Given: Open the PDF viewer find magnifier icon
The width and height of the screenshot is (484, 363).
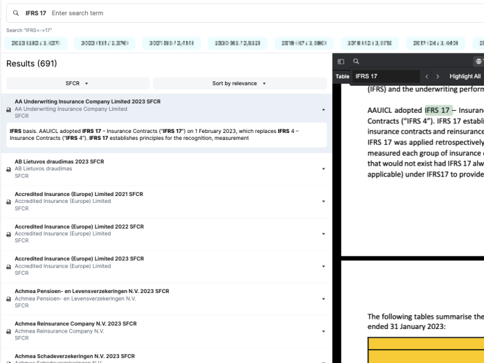Looking at the screenshot, I should click(356, 61).
